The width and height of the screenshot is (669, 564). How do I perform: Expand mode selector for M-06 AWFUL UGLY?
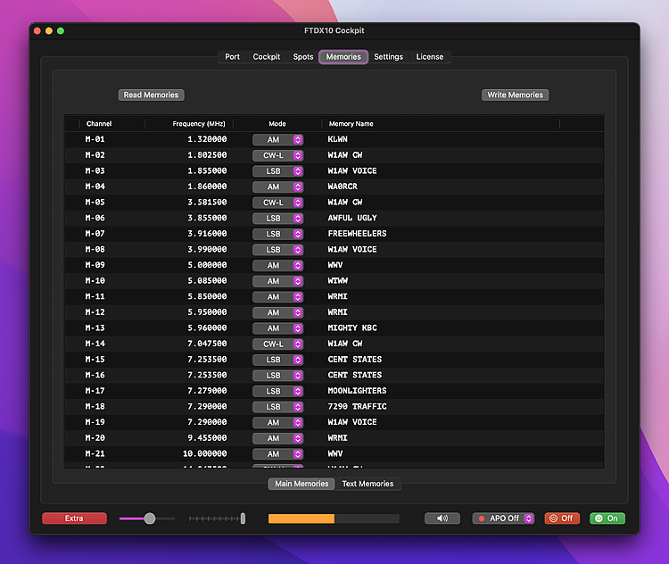pos(278,218)
